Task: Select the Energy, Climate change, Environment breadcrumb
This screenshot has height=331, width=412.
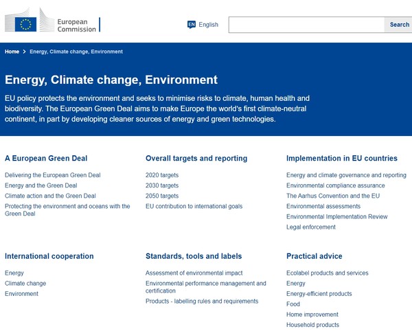Action: (x=76, y=52)
